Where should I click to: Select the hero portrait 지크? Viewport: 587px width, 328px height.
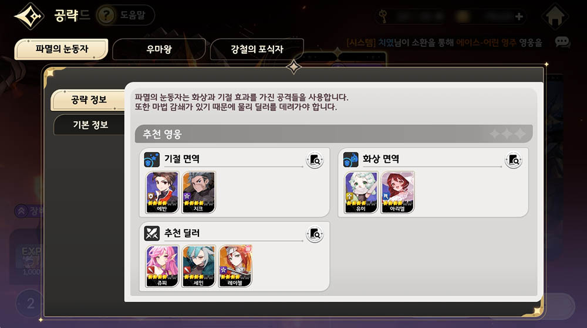(x=198, y=192)
